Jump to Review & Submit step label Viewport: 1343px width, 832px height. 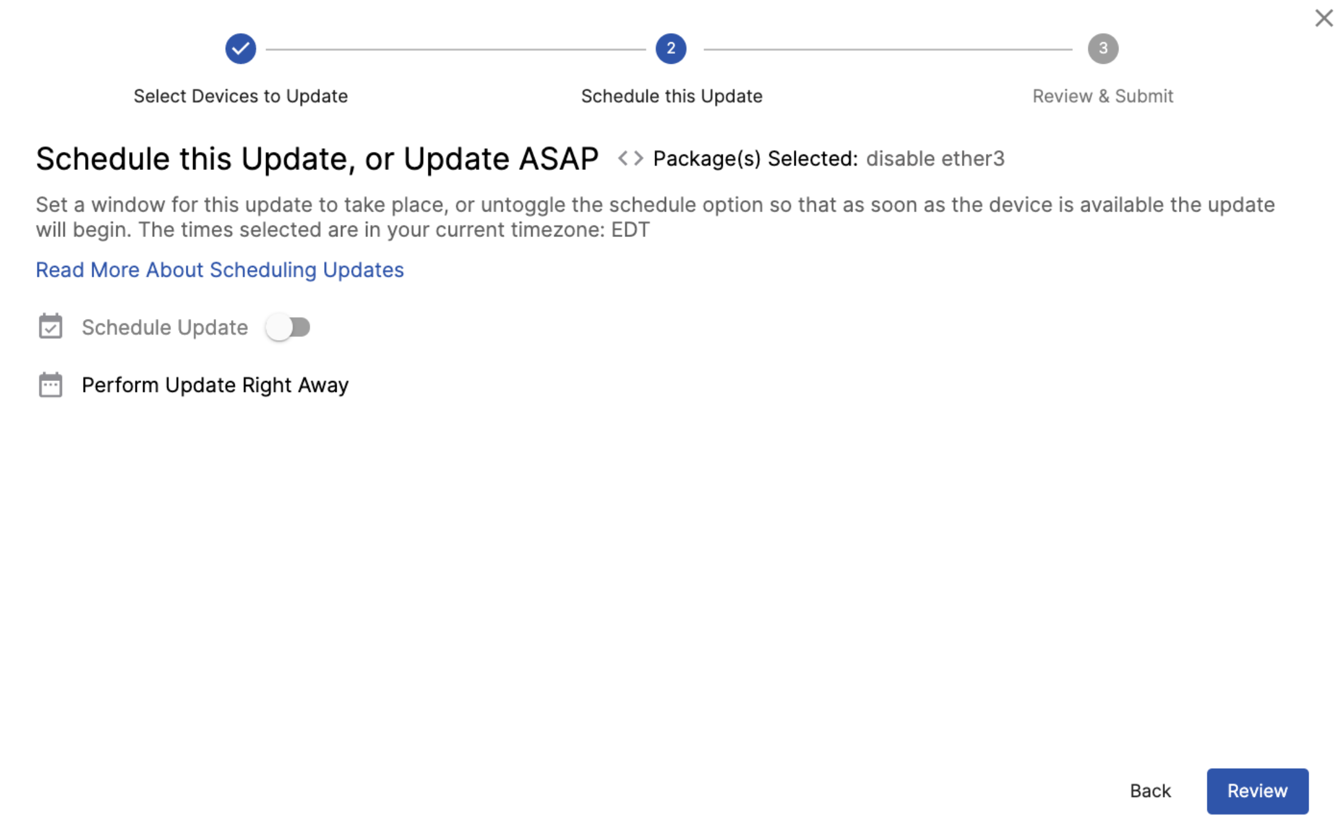(x=1102, y=96)
